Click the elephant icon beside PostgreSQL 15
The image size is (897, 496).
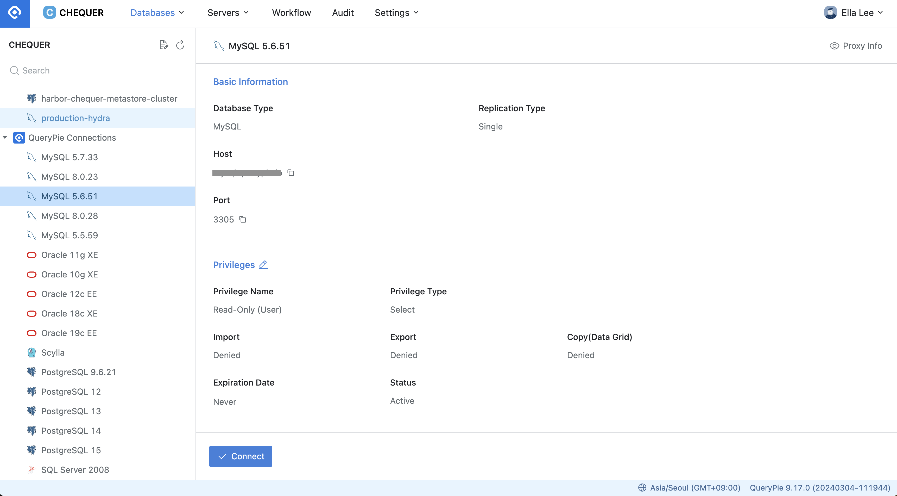(x=31, y=450)
